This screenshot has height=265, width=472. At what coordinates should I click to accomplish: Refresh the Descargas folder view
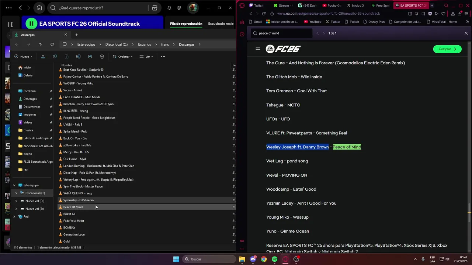point(52,44)
